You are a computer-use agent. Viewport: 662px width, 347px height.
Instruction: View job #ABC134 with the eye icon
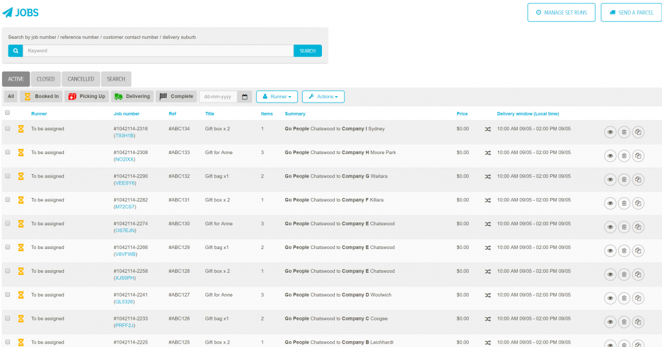click(610, 132)
